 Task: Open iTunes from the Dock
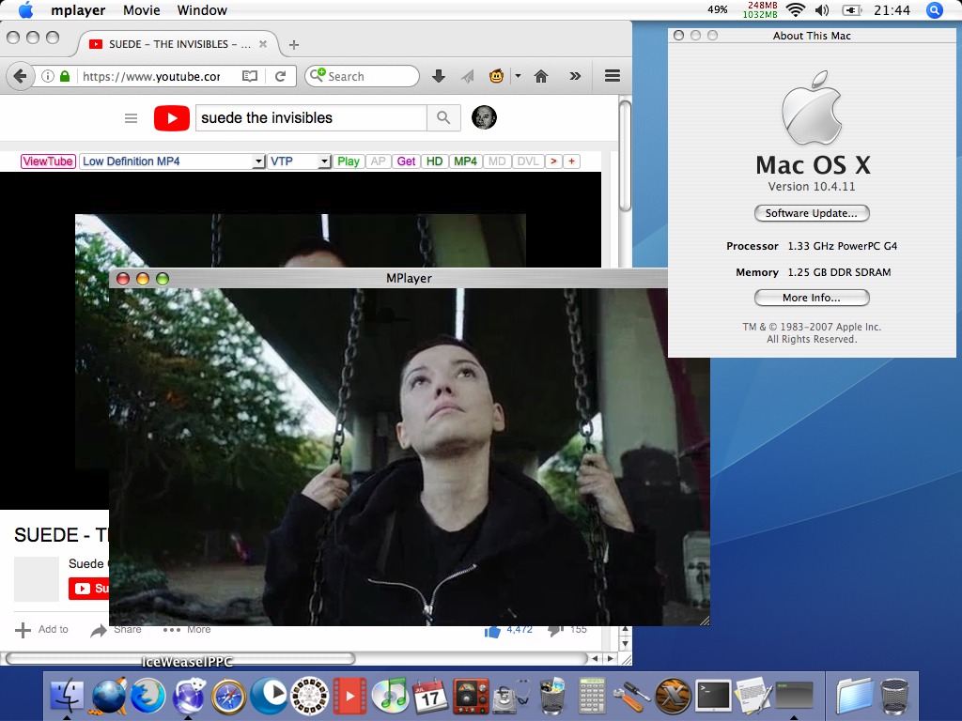point(390,696)
